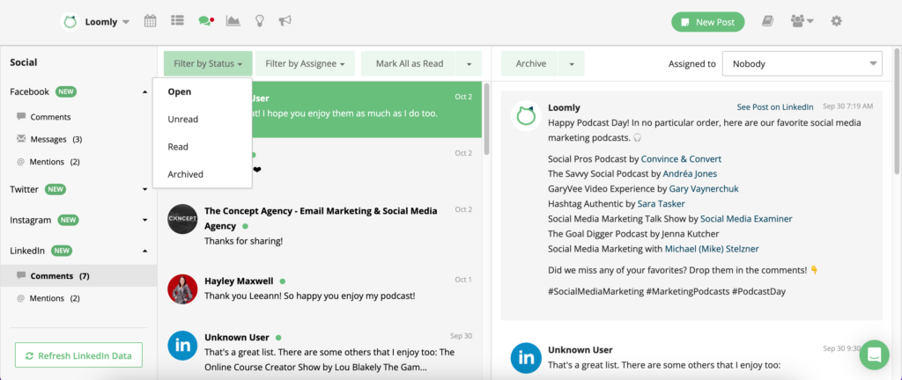Expand the Twitter section
The width and height of the screenshot is (902, 380).
(x=145, y=189)
